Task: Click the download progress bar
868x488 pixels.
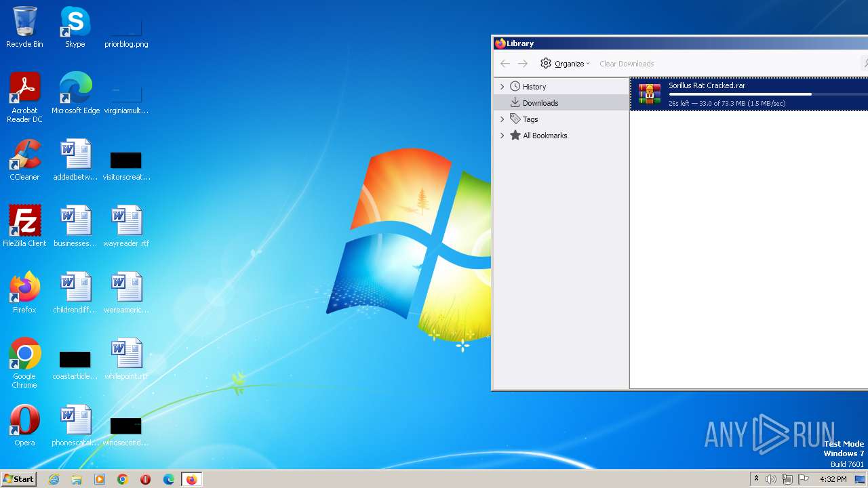Action: point(768,94)
